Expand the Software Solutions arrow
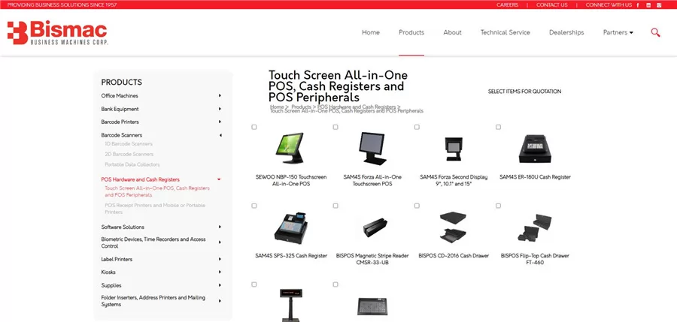This screenshot has width=677, height=322. (x=220, y=227)
